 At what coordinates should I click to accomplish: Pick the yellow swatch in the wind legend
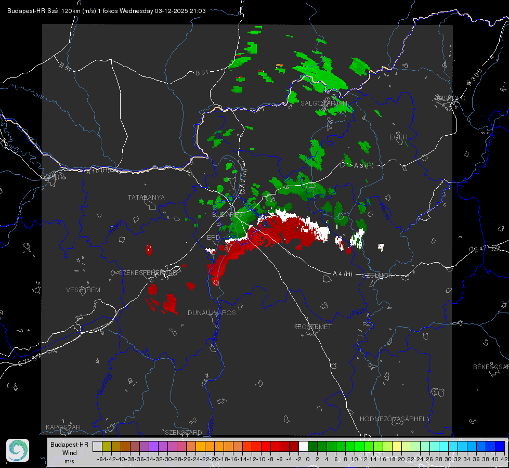pyautogui.click(x=397, y=446)
